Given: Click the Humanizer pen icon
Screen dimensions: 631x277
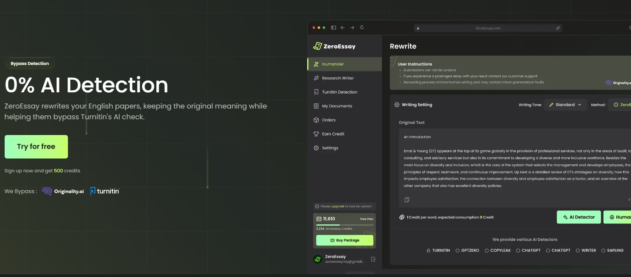Looking at the screenshot, I should tap(316, 64).
